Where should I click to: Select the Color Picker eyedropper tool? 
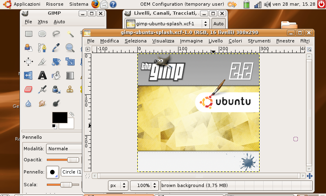tap(56, 48)
